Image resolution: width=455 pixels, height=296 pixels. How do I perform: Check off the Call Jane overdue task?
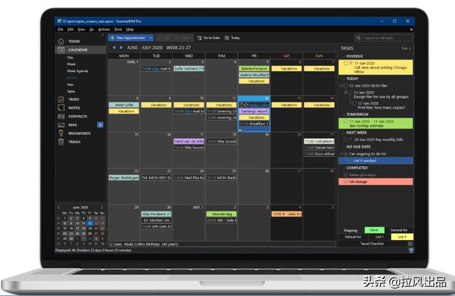tap(346, 63)
